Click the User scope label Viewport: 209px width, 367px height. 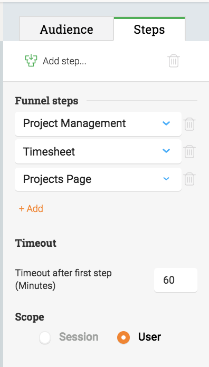tap(149, 337)
